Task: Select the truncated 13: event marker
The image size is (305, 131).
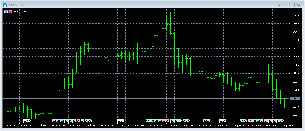Action: pos(66,121)
